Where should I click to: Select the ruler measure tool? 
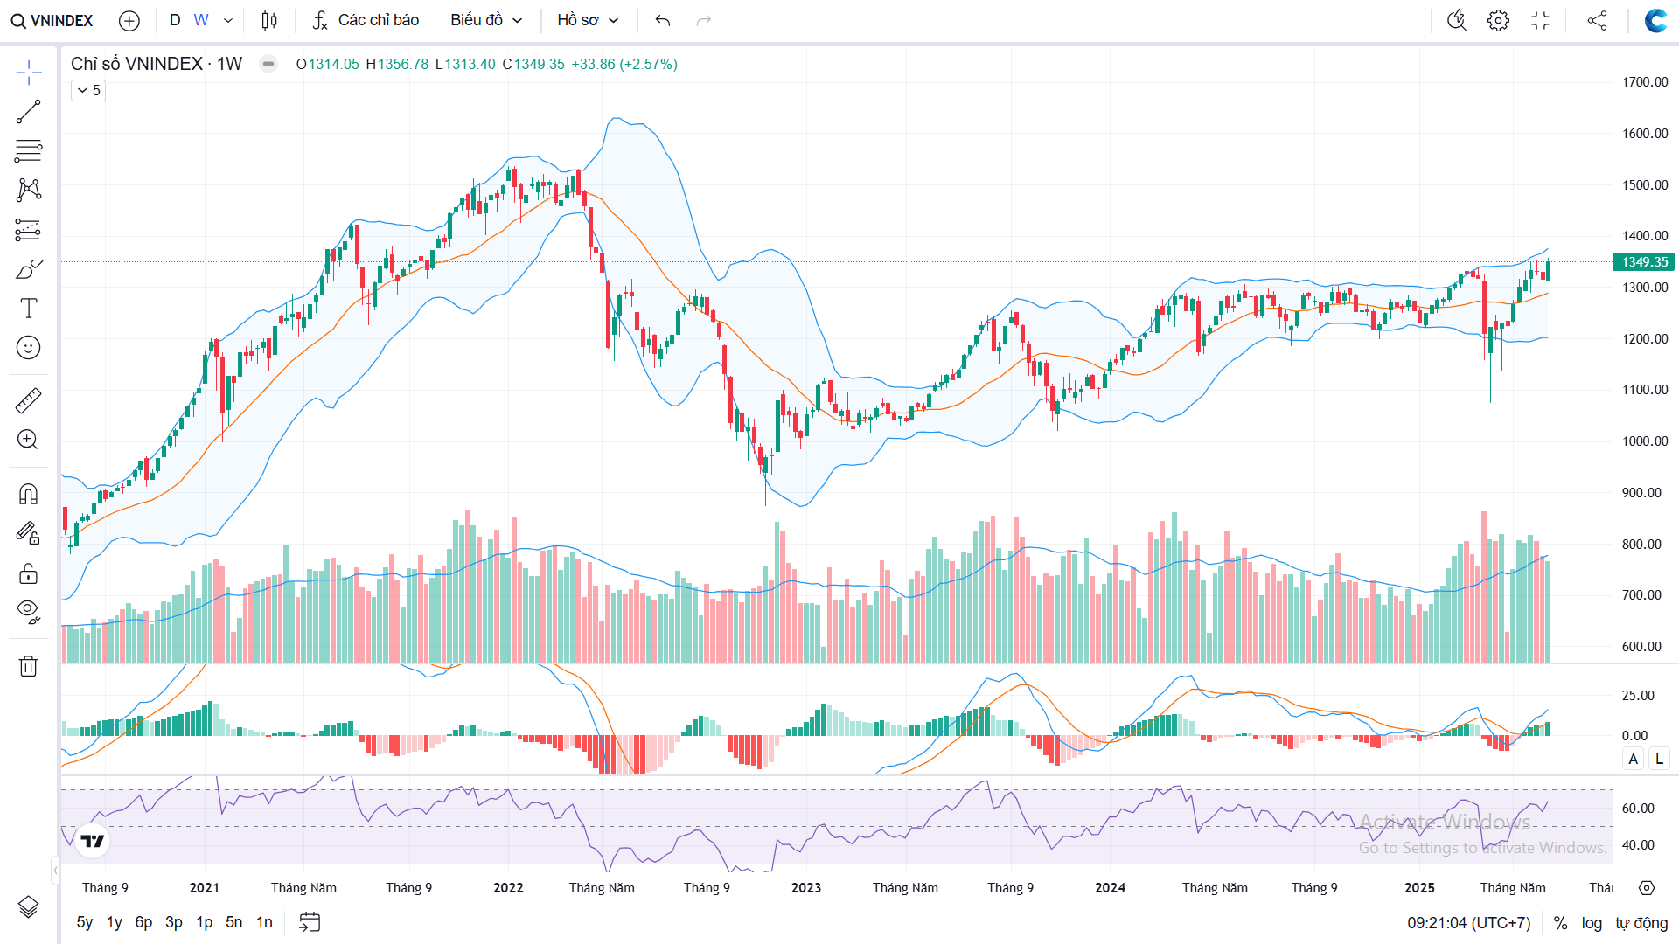coord(28,400)
